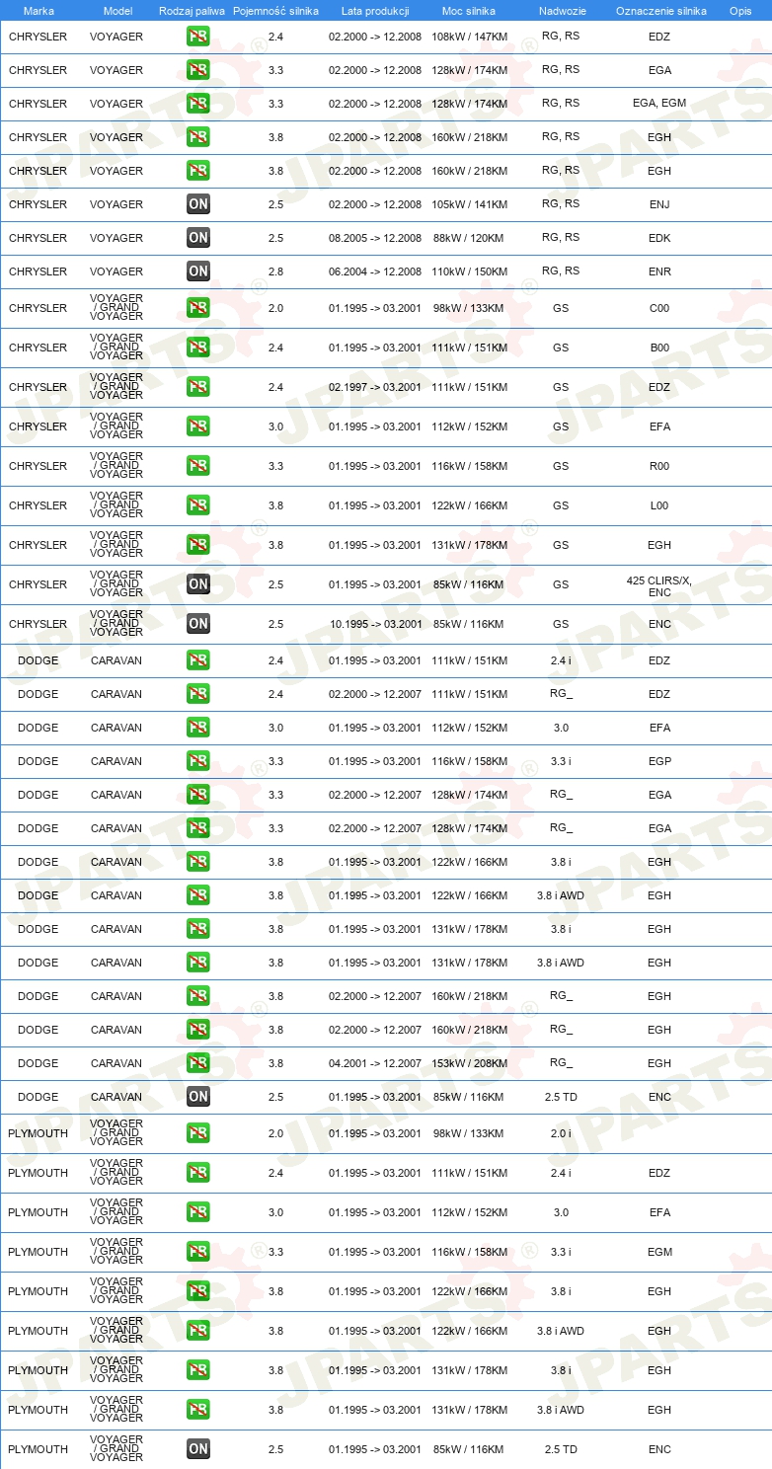Click the diesel ON icon in the ENR row
The height and width of the screenshot is (1469, 772).
pos(198,271)
